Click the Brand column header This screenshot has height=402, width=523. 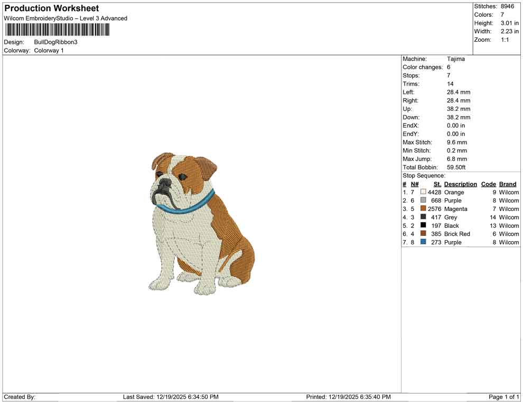[507, 184]
